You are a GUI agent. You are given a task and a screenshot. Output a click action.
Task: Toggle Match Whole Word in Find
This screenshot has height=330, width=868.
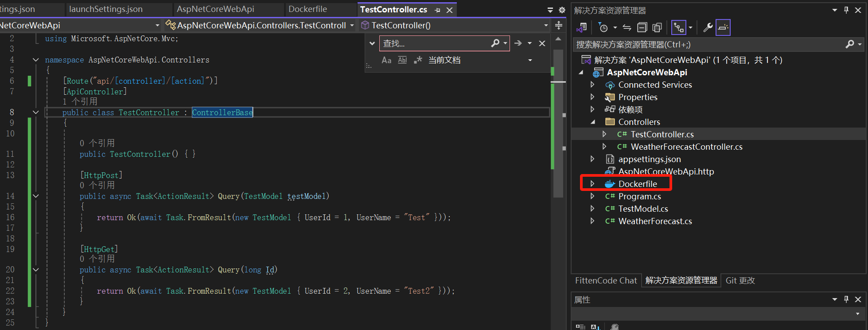(402, 60)
